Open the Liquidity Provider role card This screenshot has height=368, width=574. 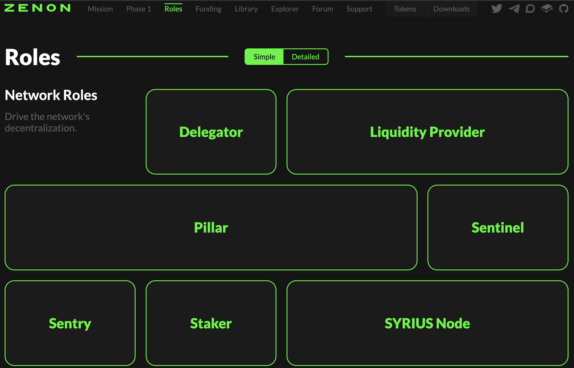[x=427, y=132]
